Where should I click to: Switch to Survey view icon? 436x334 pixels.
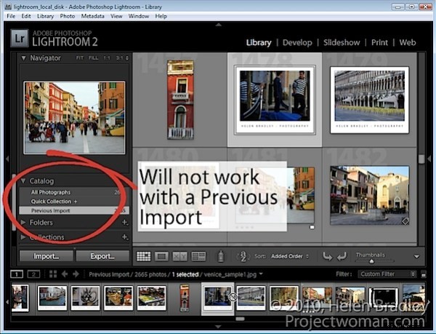[x=198, y=256]
